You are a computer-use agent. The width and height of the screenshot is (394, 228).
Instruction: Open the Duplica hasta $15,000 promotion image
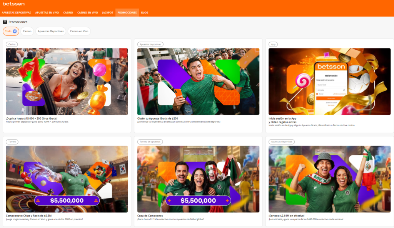click(x=67, y=82)
